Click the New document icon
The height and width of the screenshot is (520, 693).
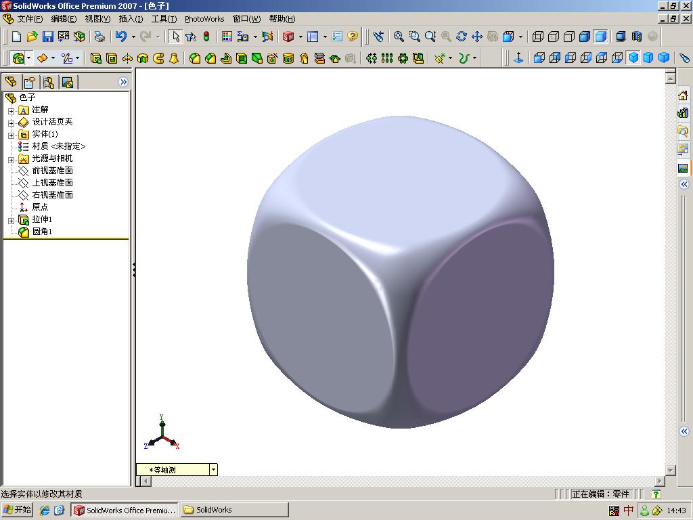(x=16, y=37)
